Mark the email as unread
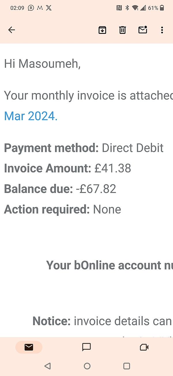The width and height of the screenshot is (173, 376). pos(143,30)
